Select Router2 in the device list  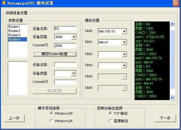point(18,31)
